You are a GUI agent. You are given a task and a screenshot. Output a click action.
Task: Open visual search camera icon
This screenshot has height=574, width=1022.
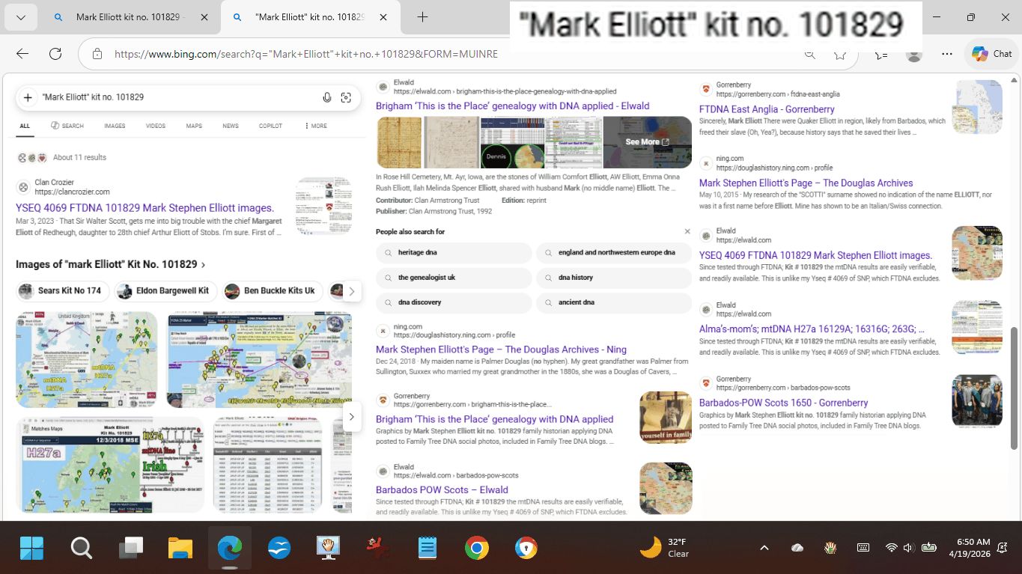pyautogui.click(x=346, y=97)
